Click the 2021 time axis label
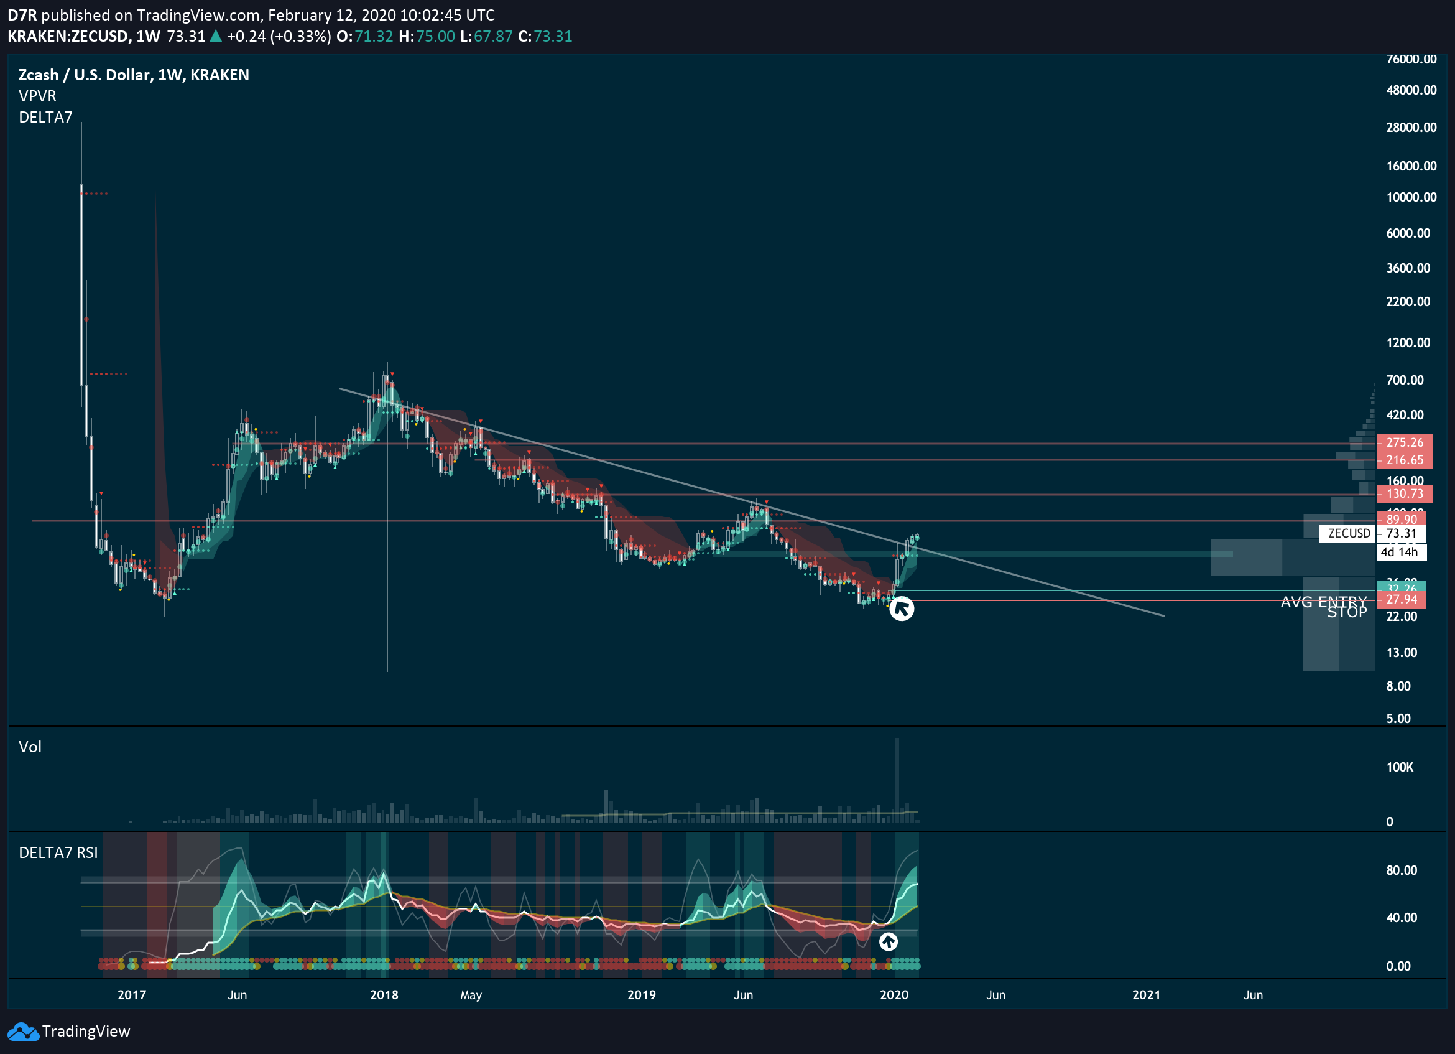 tap(1147, 995)
